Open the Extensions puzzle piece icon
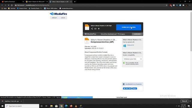Screen dimensions: 192x108 click(x=183, y=5)
